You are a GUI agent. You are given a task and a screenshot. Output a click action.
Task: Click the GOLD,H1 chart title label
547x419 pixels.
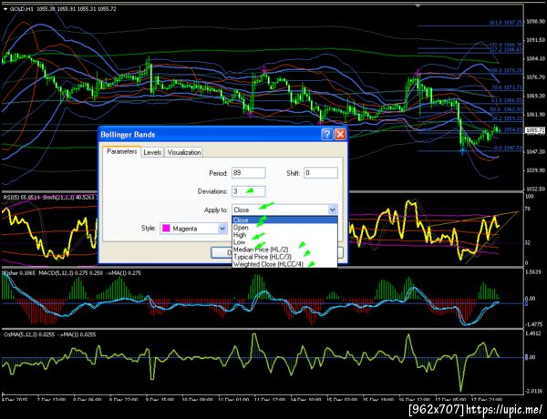pos(22,9)
